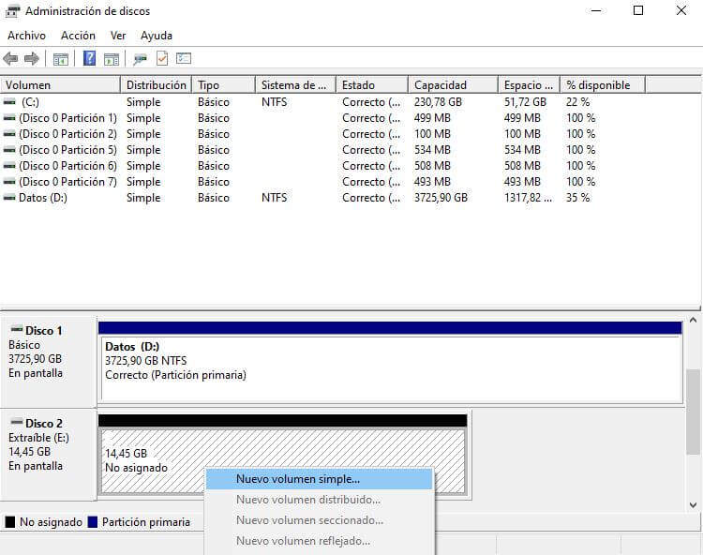Viewport: 703px width, 555px height.
Task: Sort by the Espacio ... column header
Action: [529, 84]
